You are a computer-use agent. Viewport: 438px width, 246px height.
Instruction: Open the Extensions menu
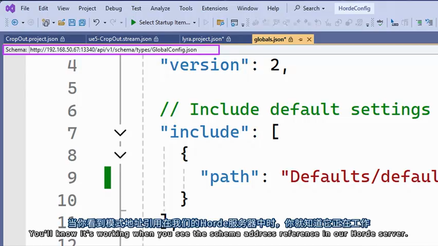pos(215,8)
